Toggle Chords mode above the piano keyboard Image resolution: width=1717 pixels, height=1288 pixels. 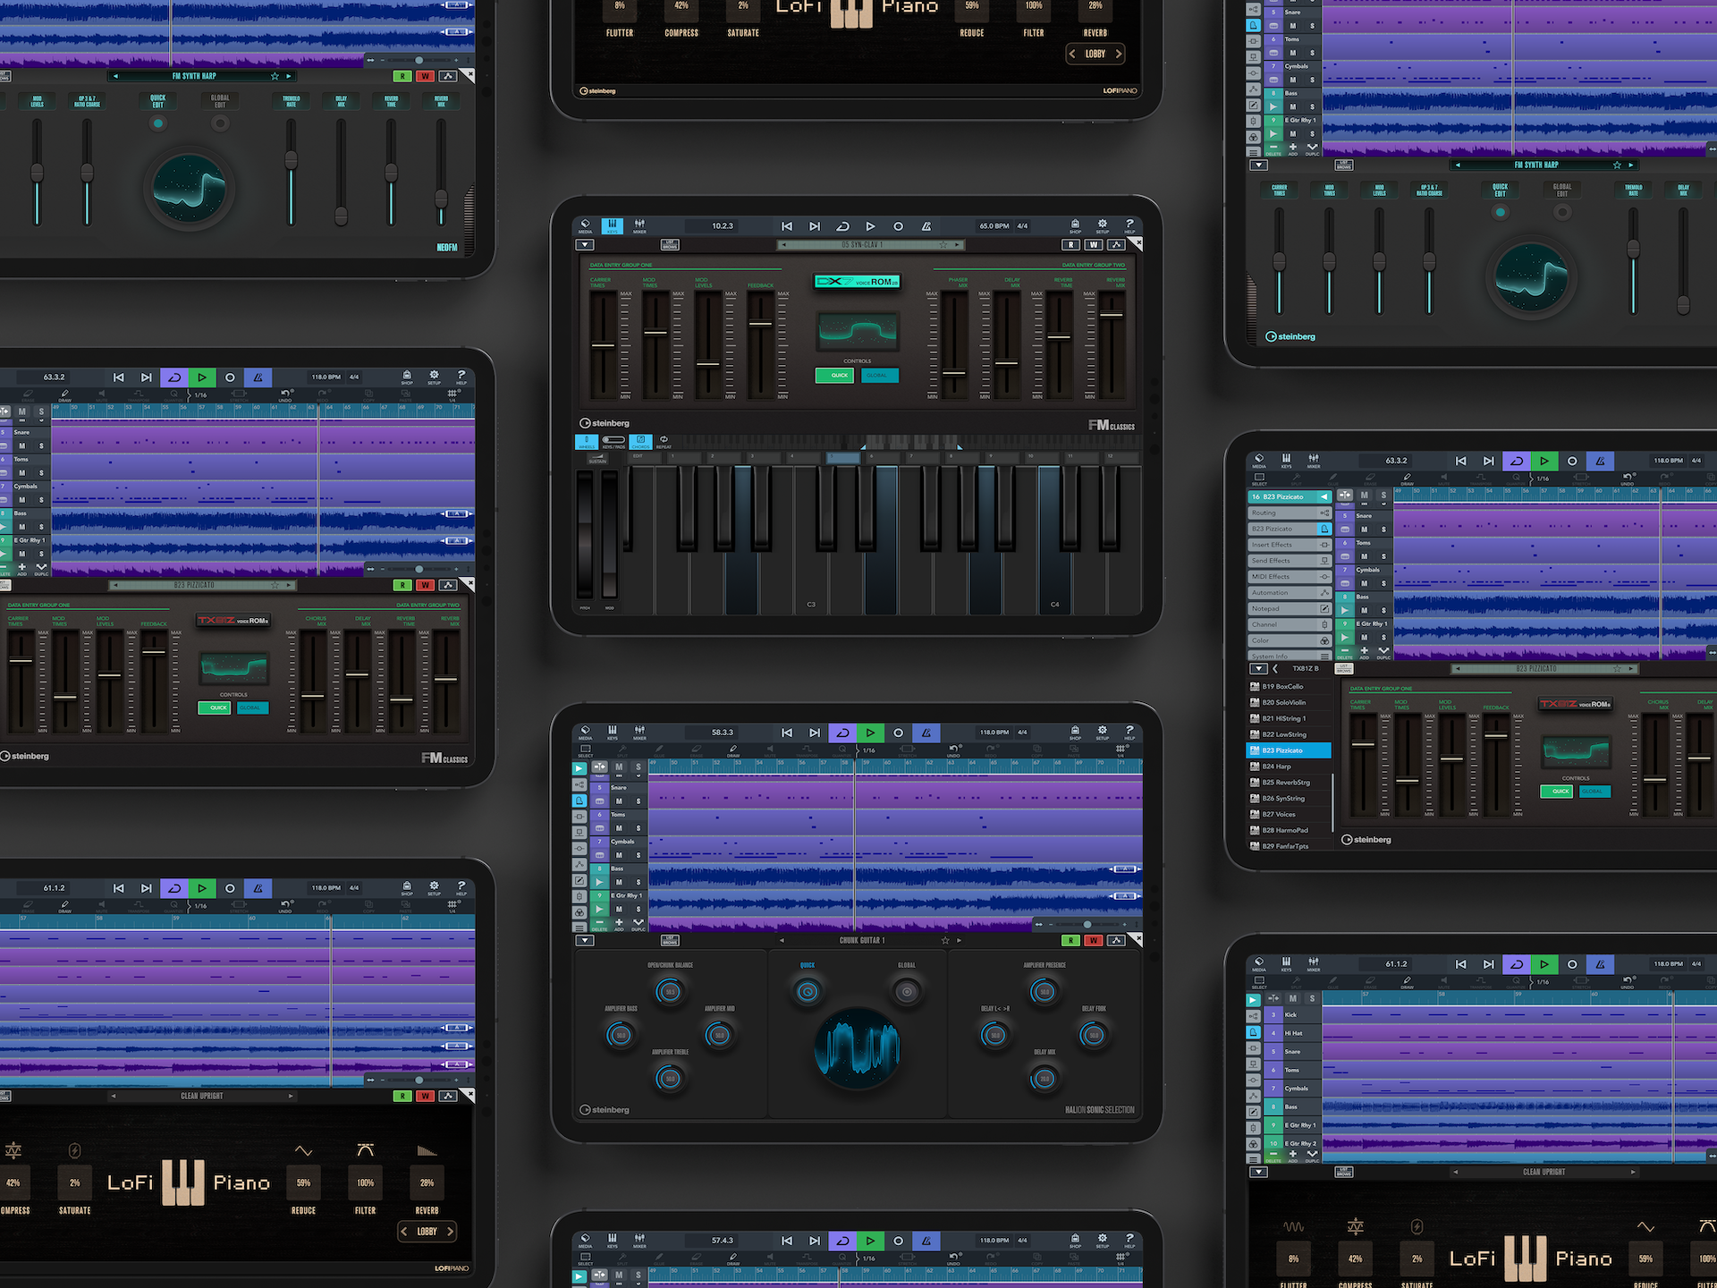point(640,441)
